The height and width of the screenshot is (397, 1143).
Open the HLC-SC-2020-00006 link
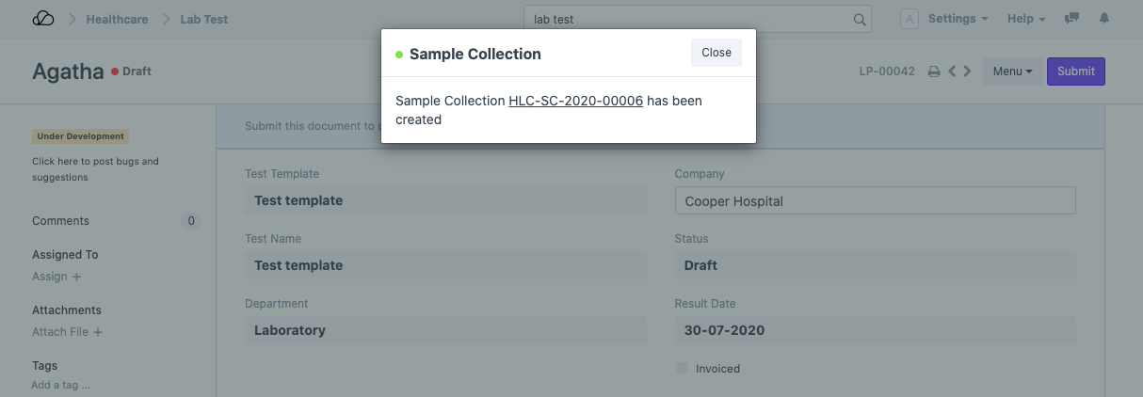[x=575, y=101]
